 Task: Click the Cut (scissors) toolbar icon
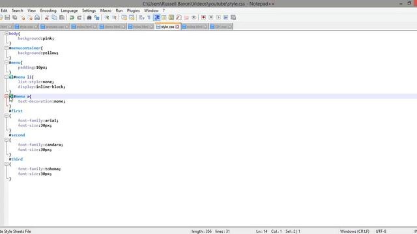[x=47, y=18]
